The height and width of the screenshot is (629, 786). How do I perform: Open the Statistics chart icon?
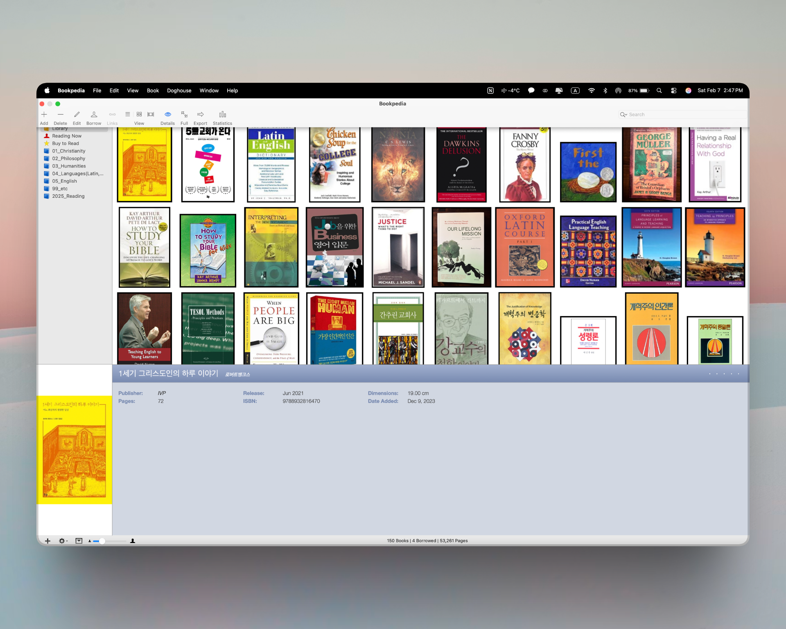[x=222, y=115]
